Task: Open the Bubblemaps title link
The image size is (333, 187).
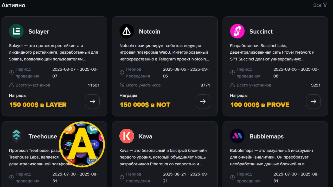Action: coord(266,136)
